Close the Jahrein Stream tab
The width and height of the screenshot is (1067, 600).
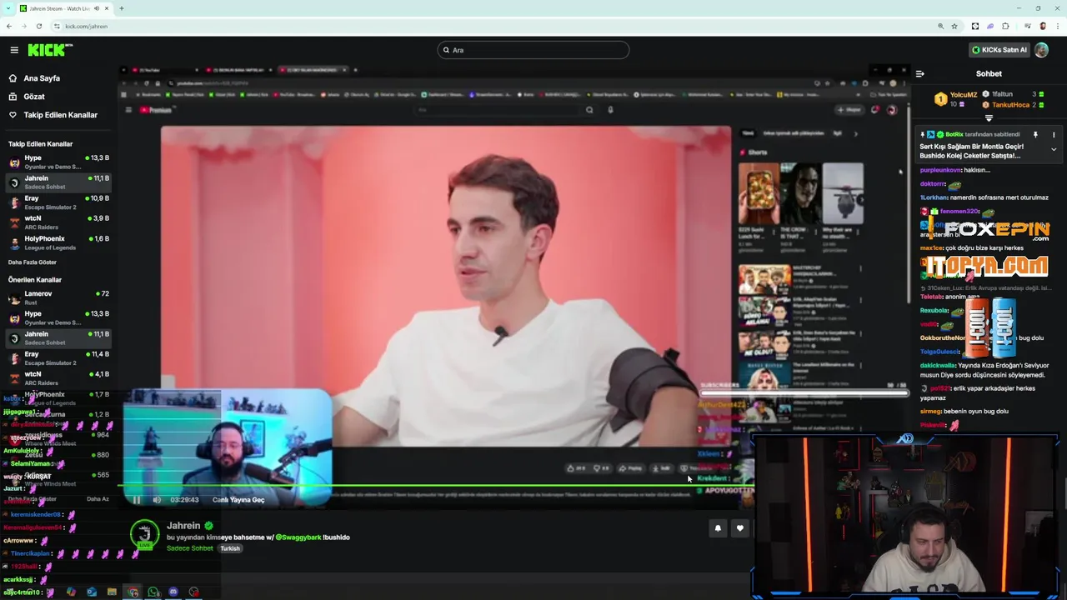point(108,8)
